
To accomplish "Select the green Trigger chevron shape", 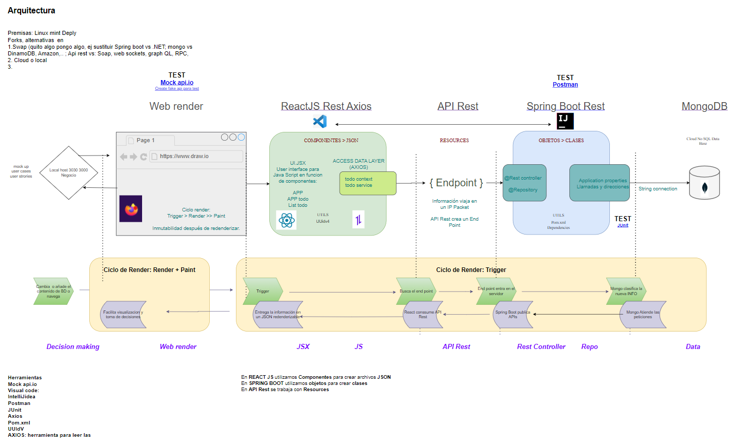I will [x=263, y=291].
